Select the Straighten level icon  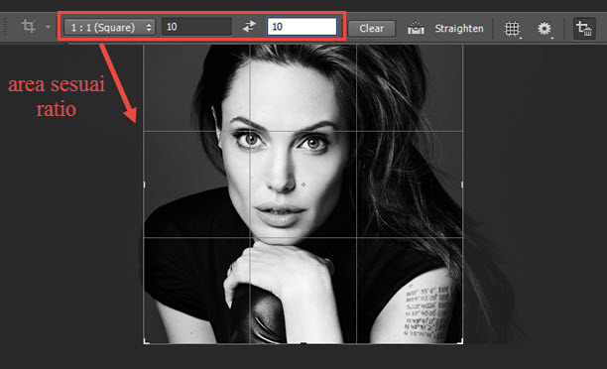coord(416,28)
